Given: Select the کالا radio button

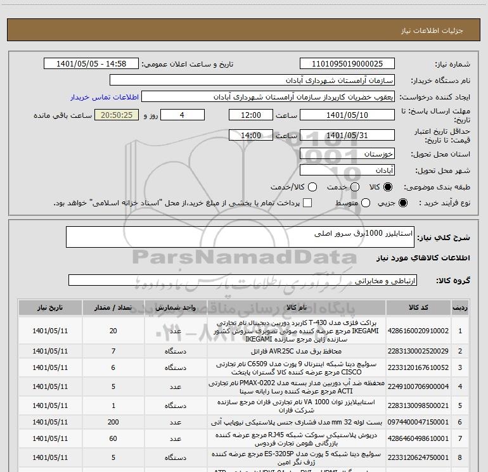Looking at the screenshot, I should pyautogui.click(x=388, y=187).
